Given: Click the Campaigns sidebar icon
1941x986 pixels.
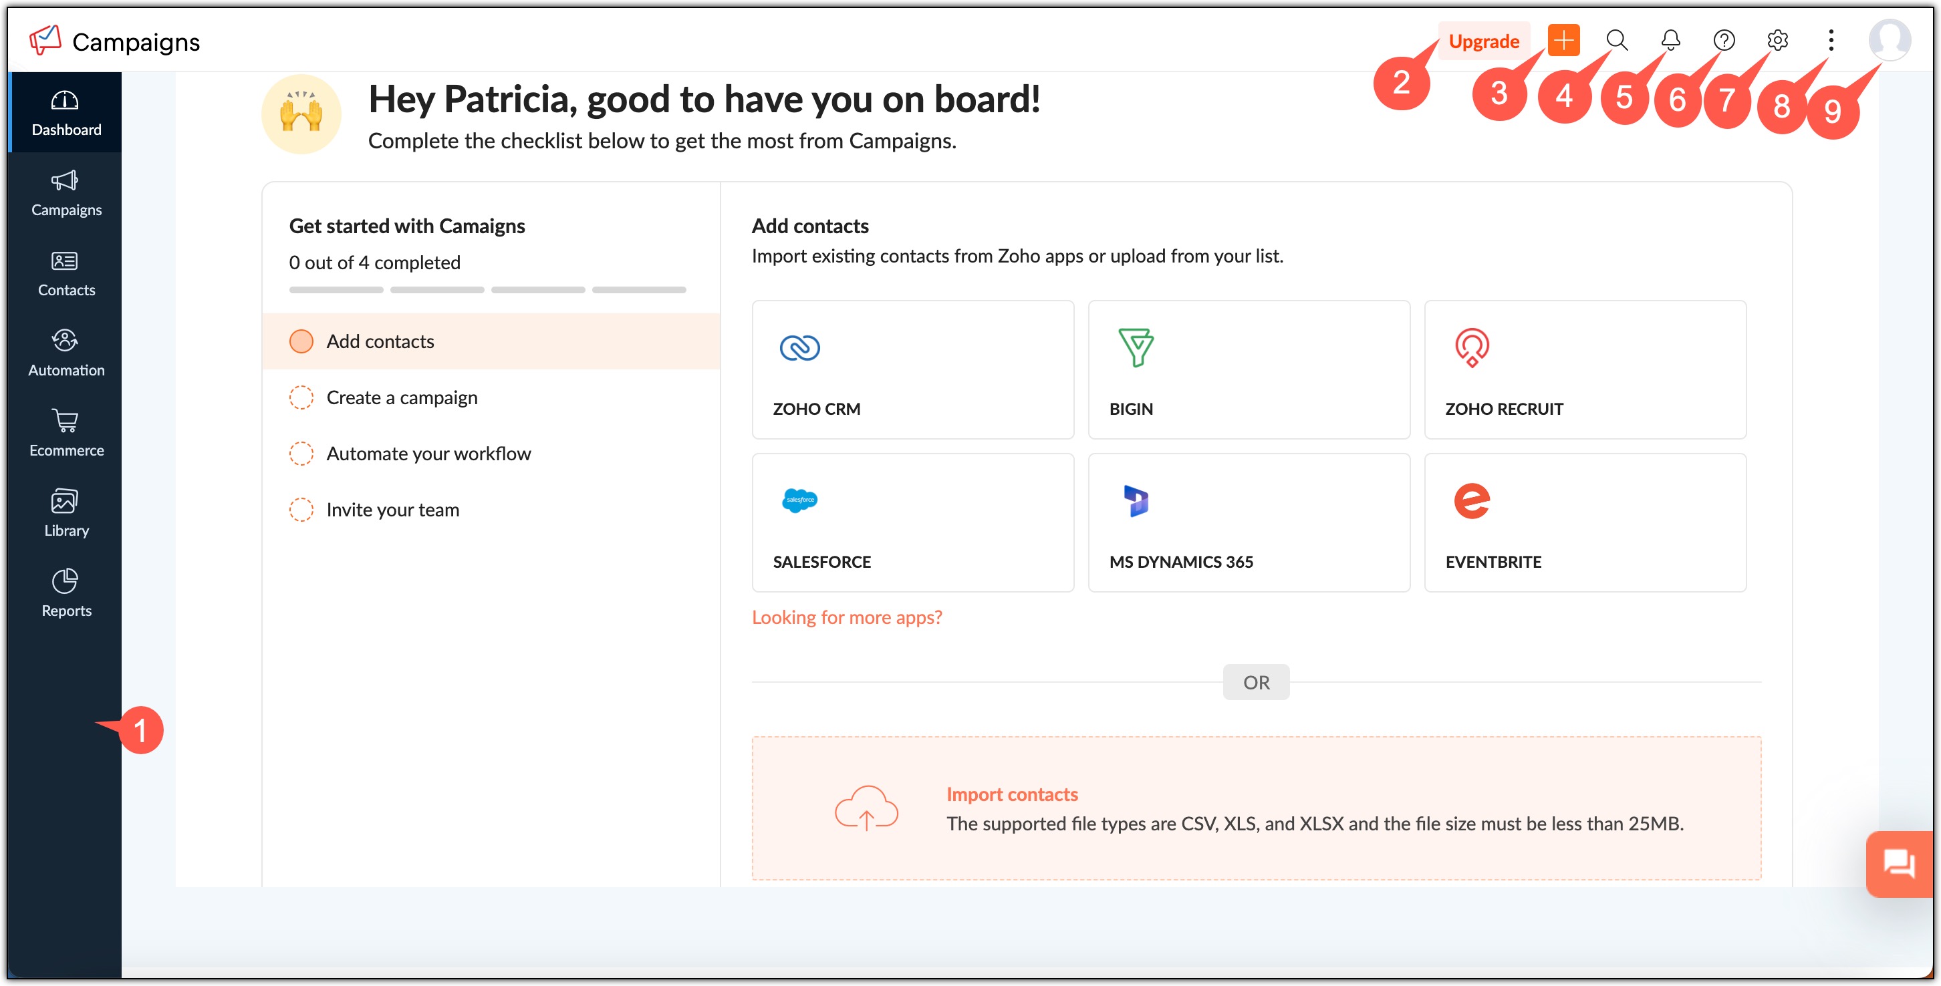Looking at the screenshot, I should (64, 191).
